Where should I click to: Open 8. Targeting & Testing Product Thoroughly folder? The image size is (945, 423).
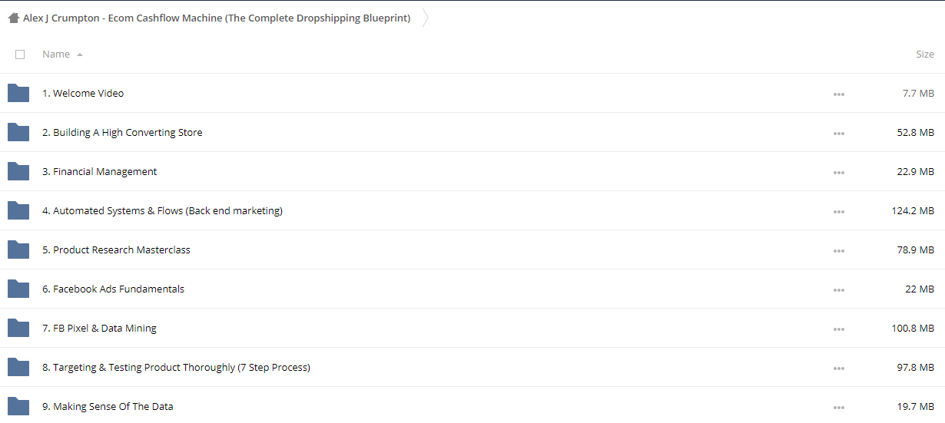tap(176, 367)
